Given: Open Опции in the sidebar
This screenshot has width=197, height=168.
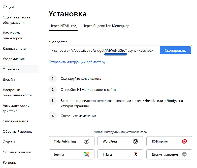Looking at the screenshot, I should click(x=8, y=7).
